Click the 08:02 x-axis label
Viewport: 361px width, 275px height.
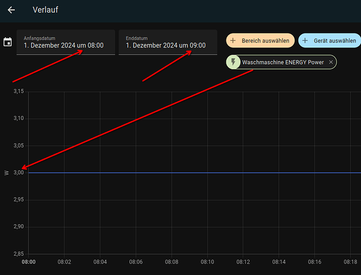pyautogui.click(x=64, y=262)
